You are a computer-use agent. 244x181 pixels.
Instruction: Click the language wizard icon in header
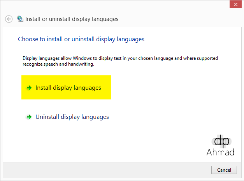click(x=20, y=19)
